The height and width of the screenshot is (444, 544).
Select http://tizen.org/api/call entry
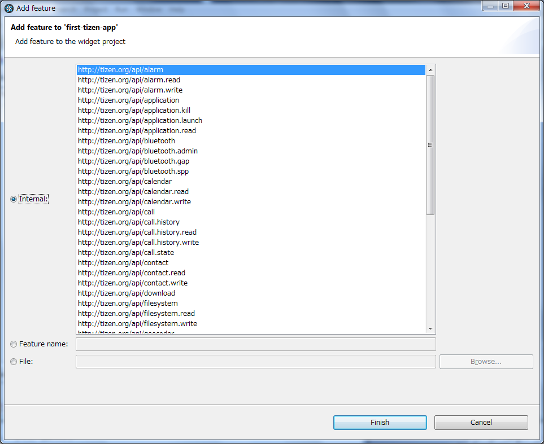pos(251,212)
